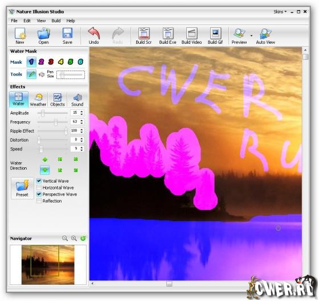Uncheck the Perspective Wave checkbox
Image resolution: width=319 pixels, height=301 pixels.
click(39, 194)
